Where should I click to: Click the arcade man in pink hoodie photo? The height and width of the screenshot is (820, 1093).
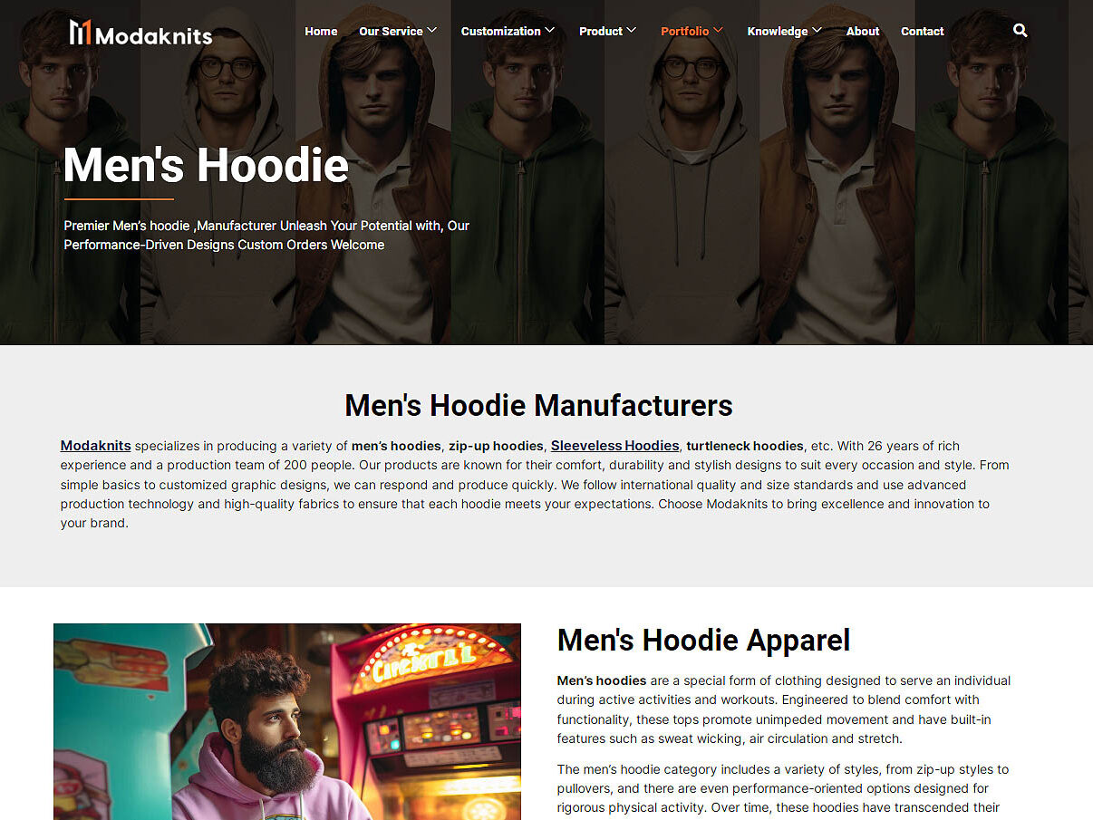click(287, 721)
